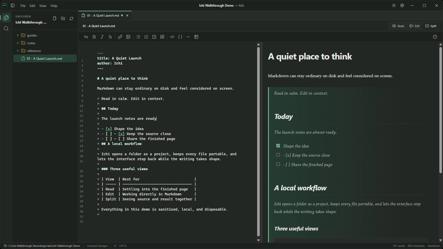The height and width of the screenshot is (249, 443).
Task: Click the Markdown language indicator
Action: [434, 246]
